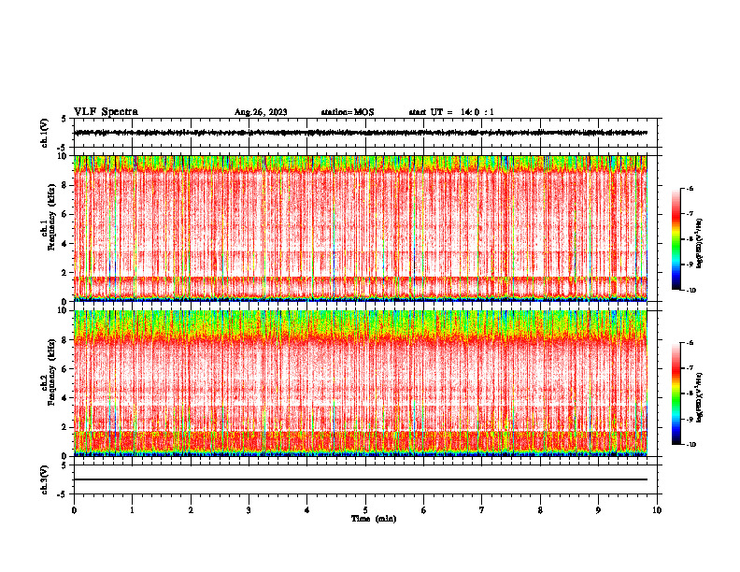
Task: Click the "10" kHz tick of ch.1 spectrogram
Action: pyautogui.click(x=63, y=156)
